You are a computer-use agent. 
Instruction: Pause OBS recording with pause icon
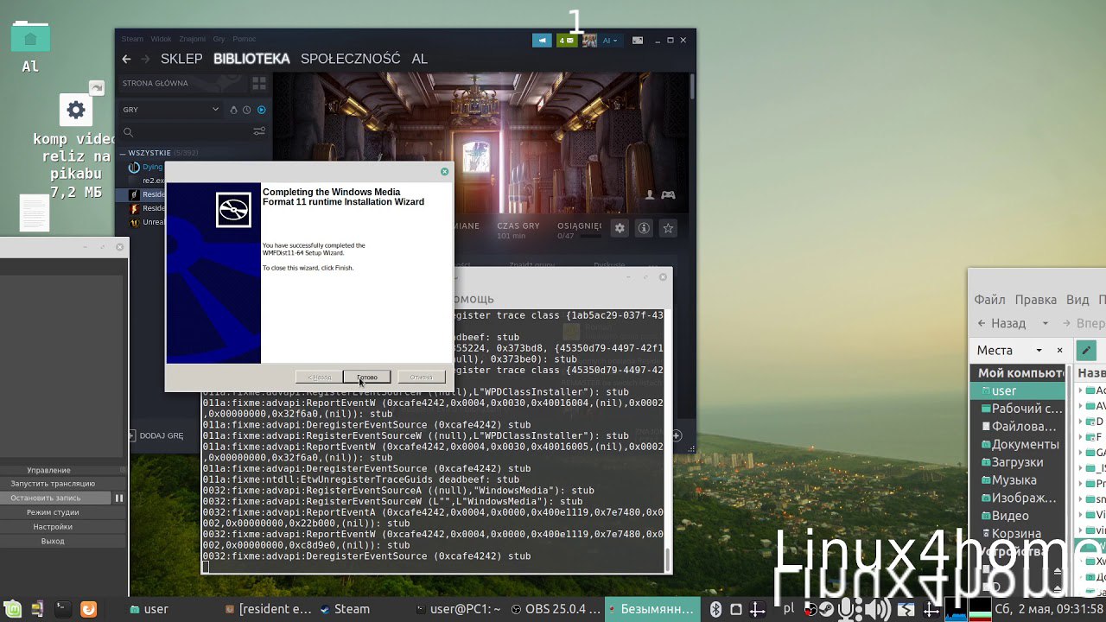point(119,498)
